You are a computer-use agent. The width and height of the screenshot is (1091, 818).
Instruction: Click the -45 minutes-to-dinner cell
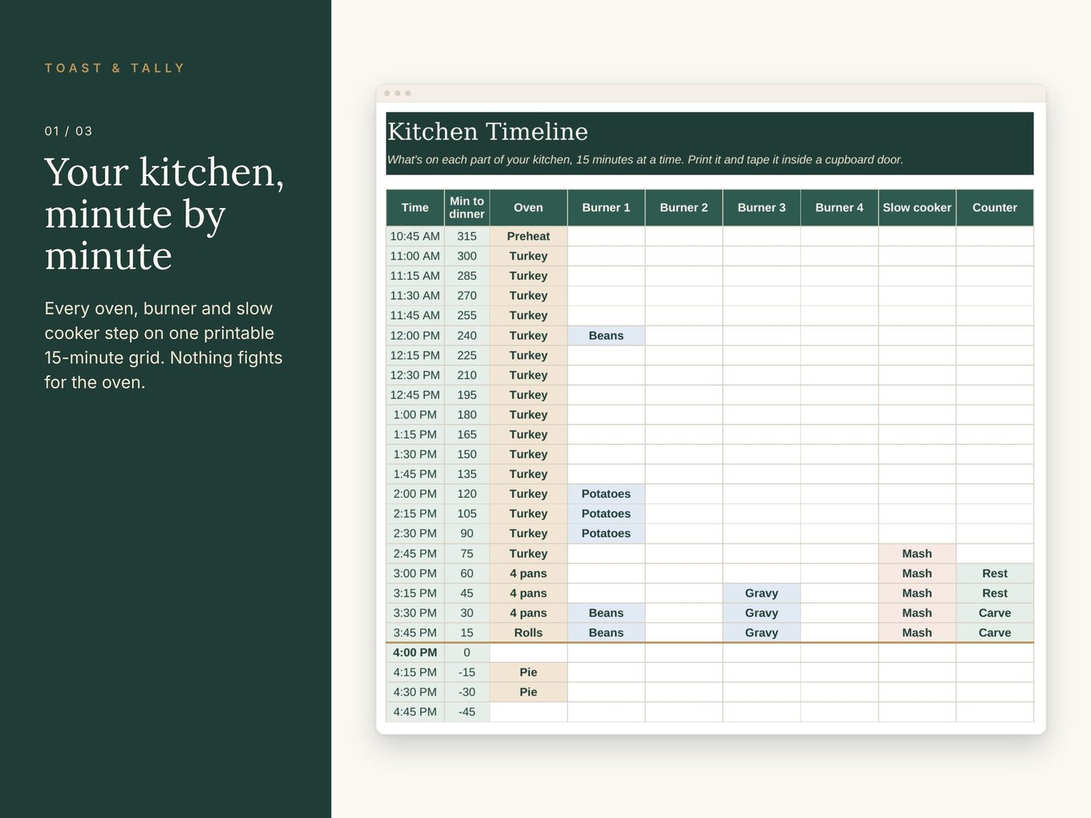(x=467, y=712)
